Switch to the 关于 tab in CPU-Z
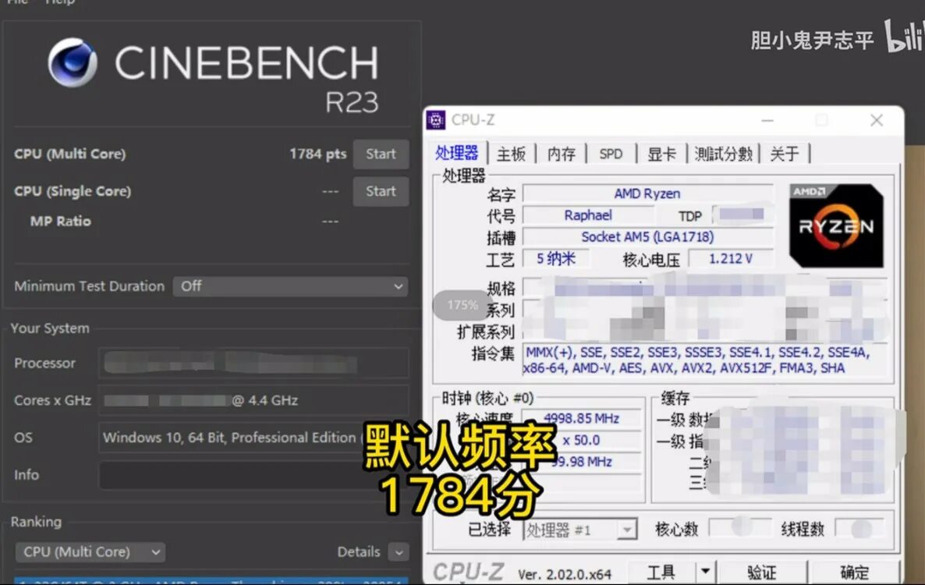 coord(785,154)
